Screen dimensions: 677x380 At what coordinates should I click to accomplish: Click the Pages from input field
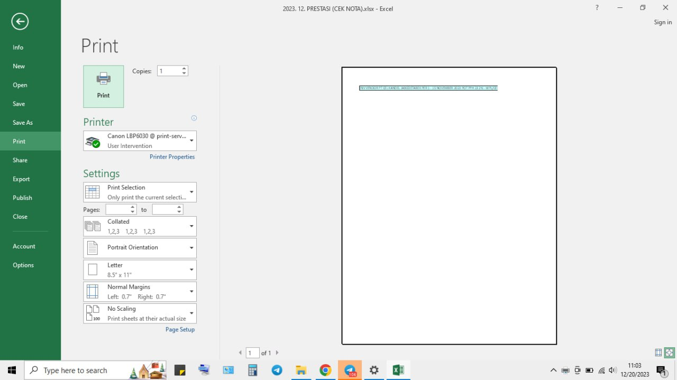pos(117,210)
